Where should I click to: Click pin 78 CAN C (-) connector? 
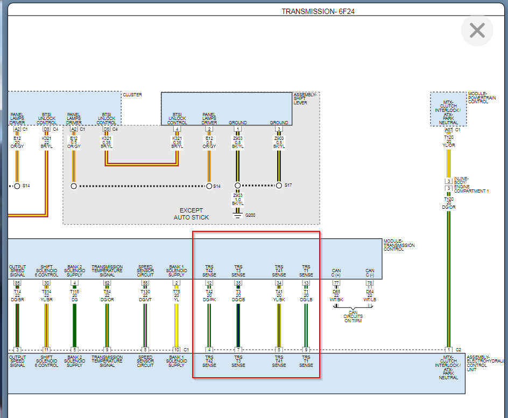[x=370, y=283]
